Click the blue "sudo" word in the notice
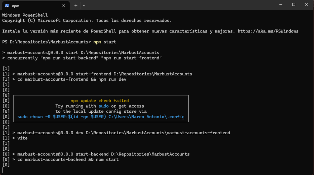Screen dimensions: 314x175 (103, 106)
